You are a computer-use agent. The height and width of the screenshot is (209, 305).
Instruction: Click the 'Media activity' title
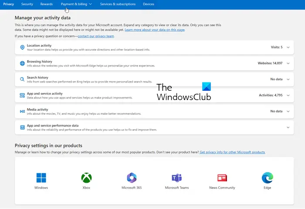pyautogui.click(x=37, y=110)
